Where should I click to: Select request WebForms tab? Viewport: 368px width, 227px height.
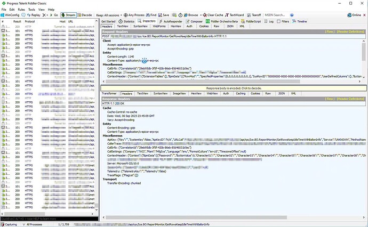click(159, 26)
